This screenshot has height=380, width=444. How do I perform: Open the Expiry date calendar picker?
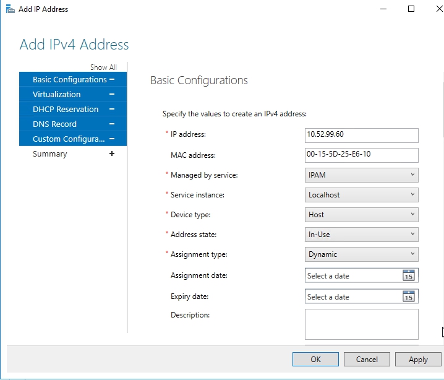click(408, 296)
